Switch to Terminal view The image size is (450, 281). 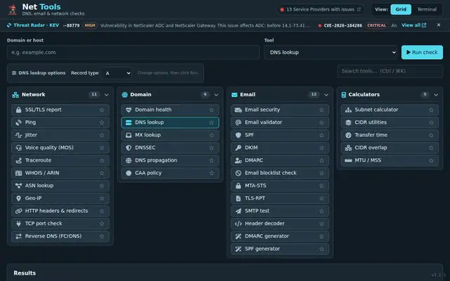(427, 9)
